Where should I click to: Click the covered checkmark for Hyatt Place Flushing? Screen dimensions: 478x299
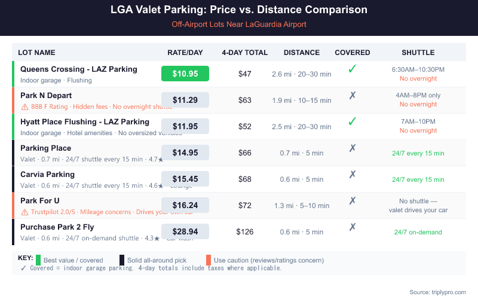[353, 121]
